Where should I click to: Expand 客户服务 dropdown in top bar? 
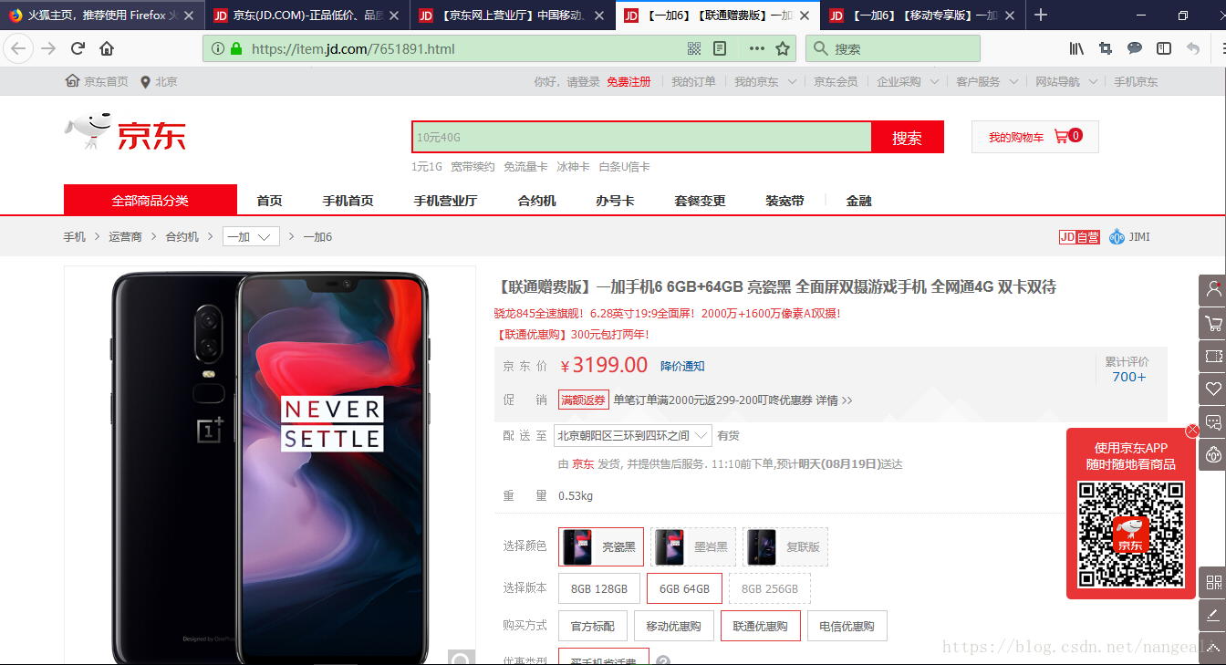click(x=987, y=81)
